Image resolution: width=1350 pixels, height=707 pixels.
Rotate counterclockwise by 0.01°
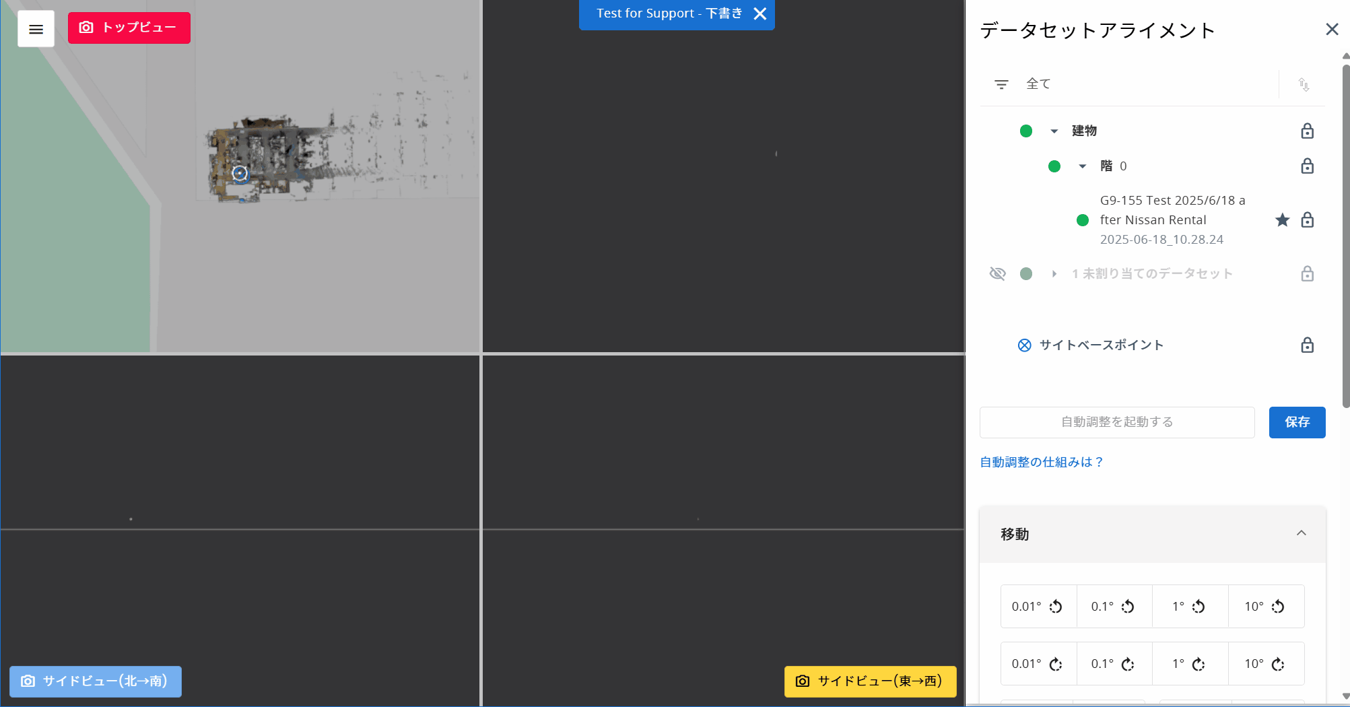coord(1038,607)
